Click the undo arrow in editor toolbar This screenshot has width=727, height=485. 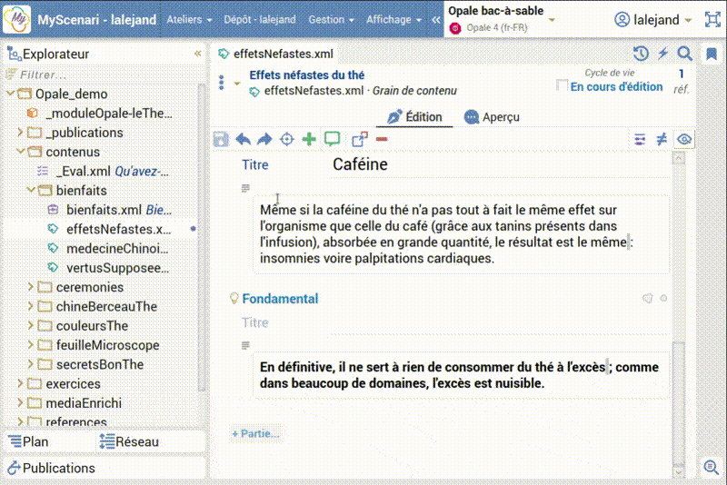coord(243,139)
